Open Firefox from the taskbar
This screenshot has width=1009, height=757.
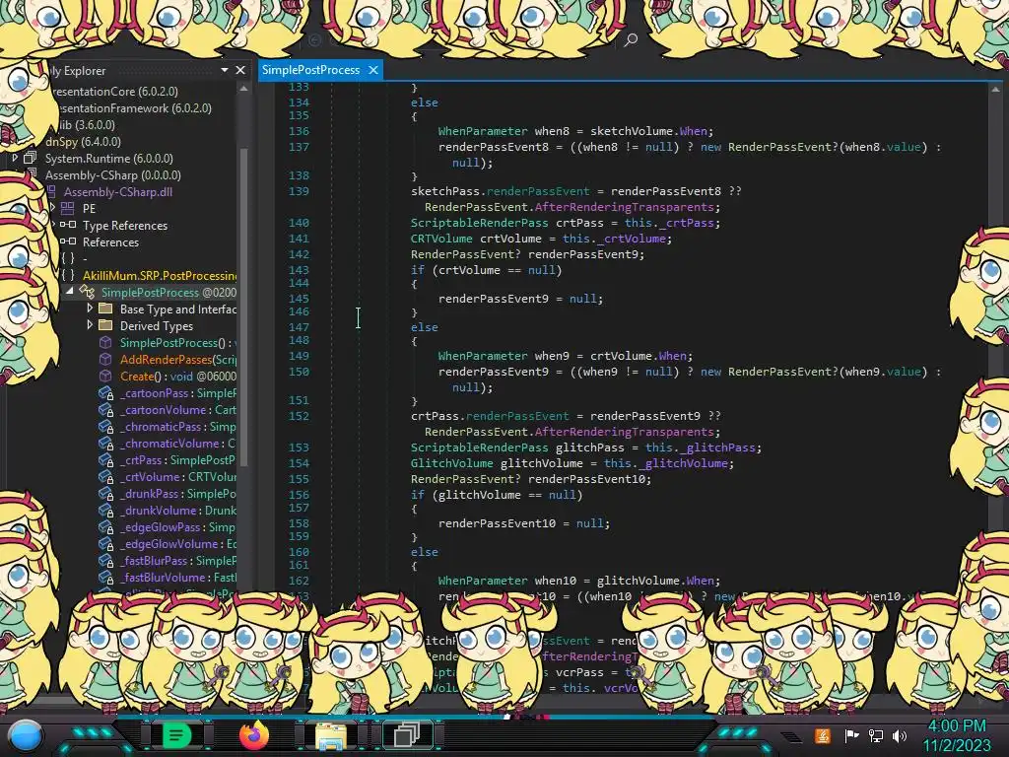click(x=253, y=735)
